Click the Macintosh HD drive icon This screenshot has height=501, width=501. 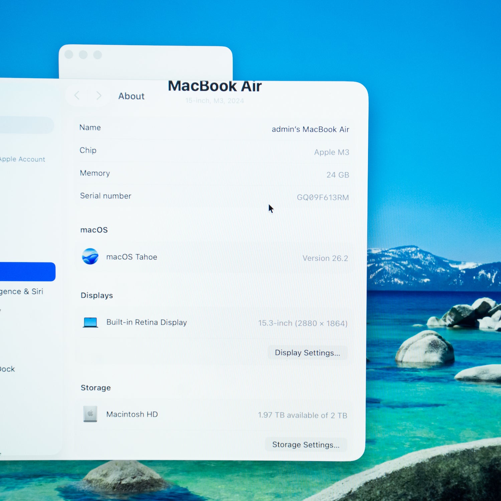coord(90,414)
